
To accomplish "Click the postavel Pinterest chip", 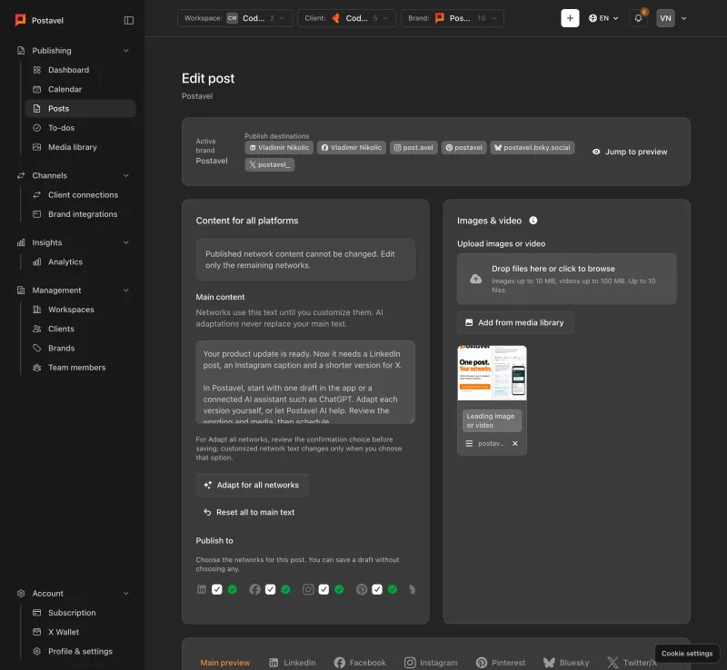I will pyautogui.click(x=463, y=148).
